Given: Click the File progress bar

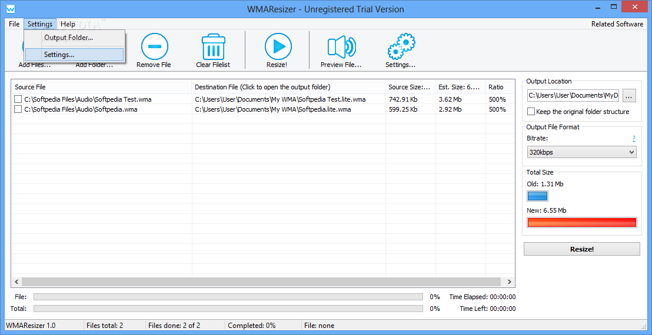Looking at the screenshot, I should (228, 297).
